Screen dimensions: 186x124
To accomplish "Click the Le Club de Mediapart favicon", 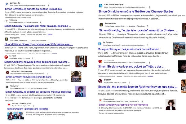I will tap(100, 6).
